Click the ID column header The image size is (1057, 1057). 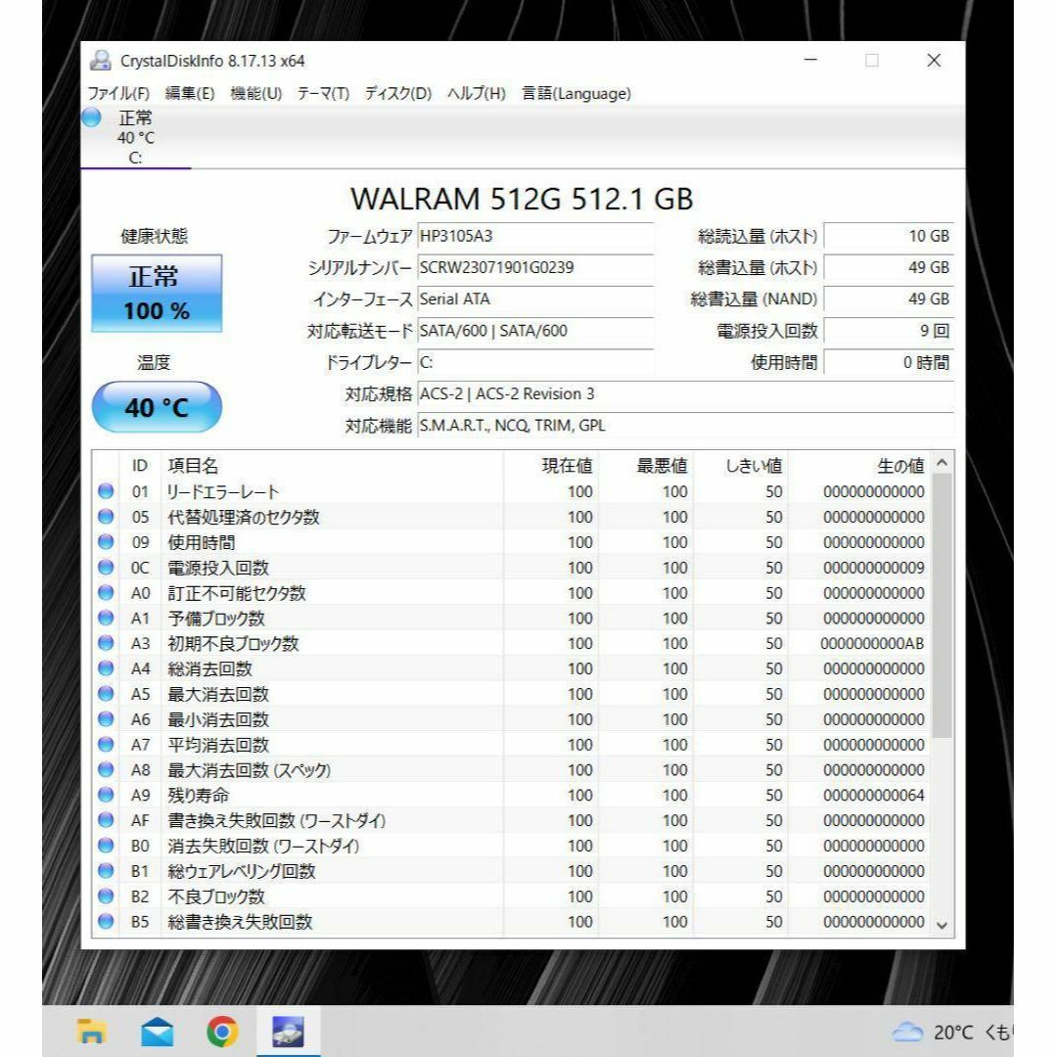pos(140,465)
